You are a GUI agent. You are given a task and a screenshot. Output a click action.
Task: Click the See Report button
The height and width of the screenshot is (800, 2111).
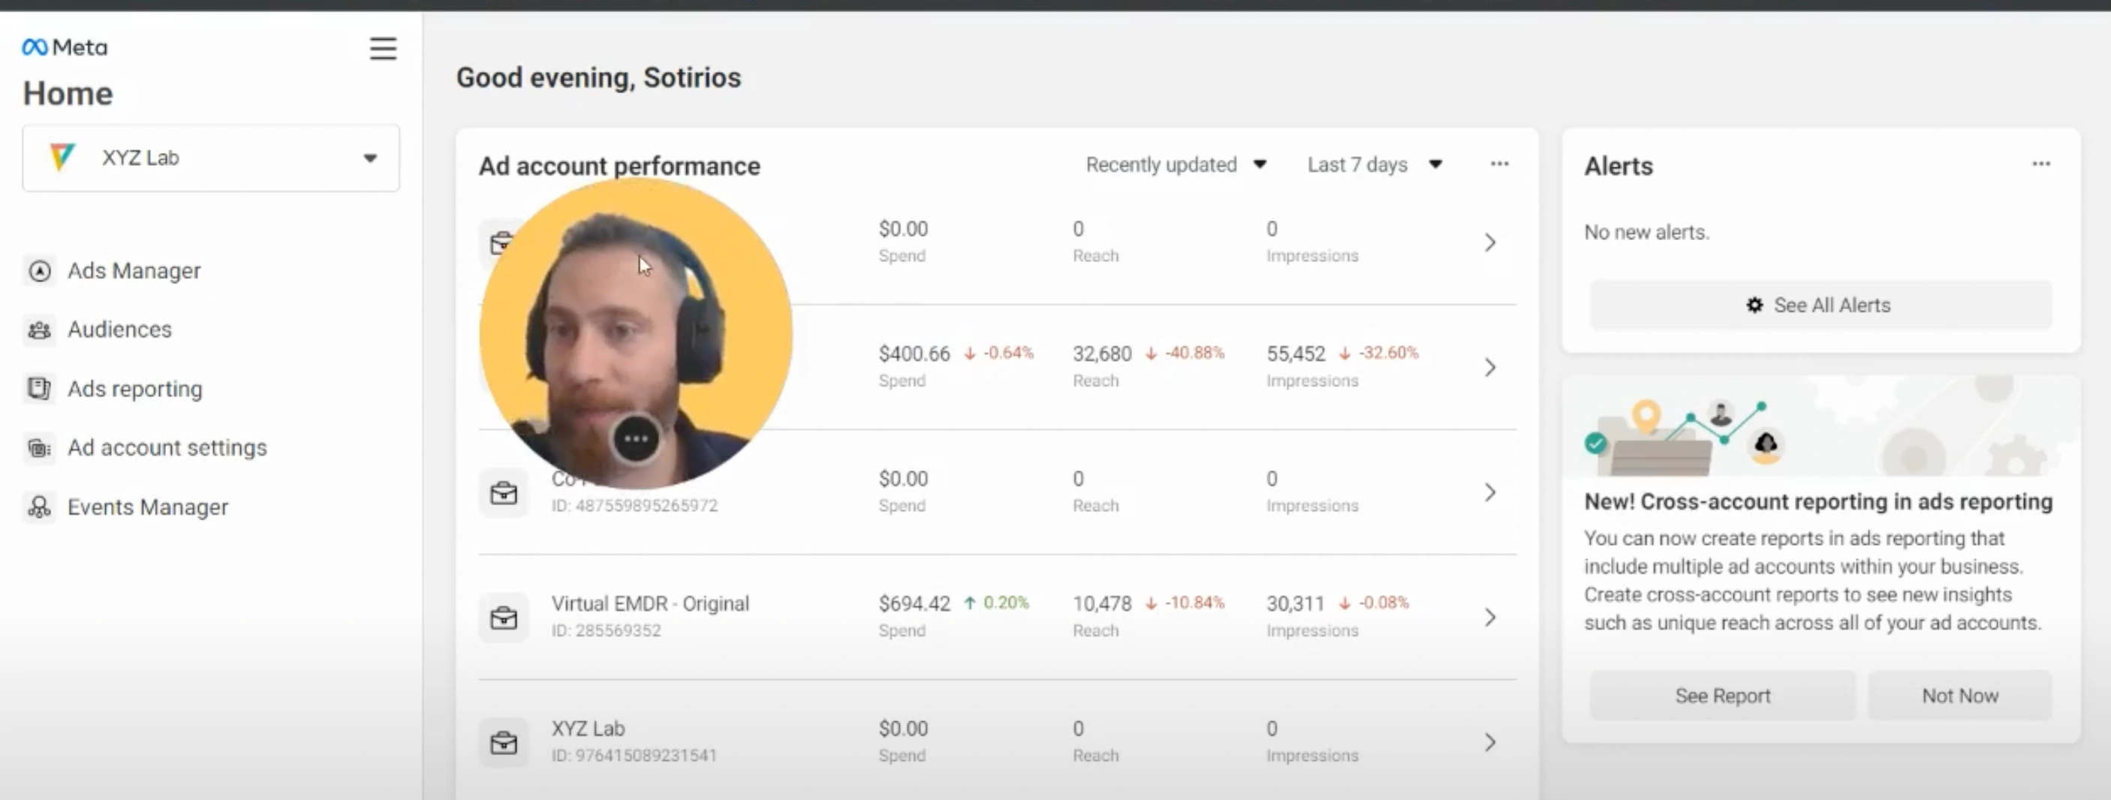click(x=1723, y=696)
